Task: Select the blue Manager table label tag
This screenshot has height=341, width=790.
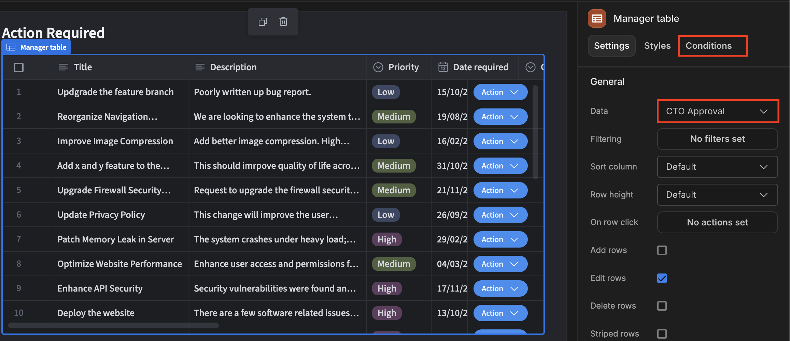Action: (x=36, y=47)
